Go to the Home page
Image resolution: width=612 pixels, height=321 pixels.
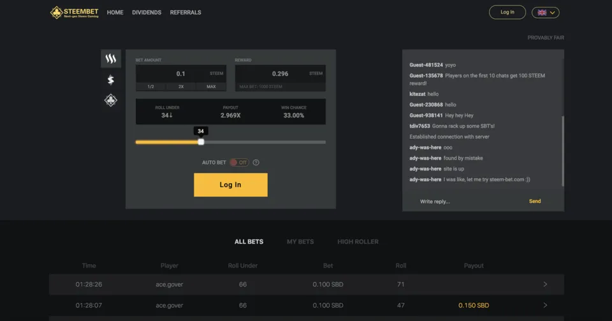(115, 13)
